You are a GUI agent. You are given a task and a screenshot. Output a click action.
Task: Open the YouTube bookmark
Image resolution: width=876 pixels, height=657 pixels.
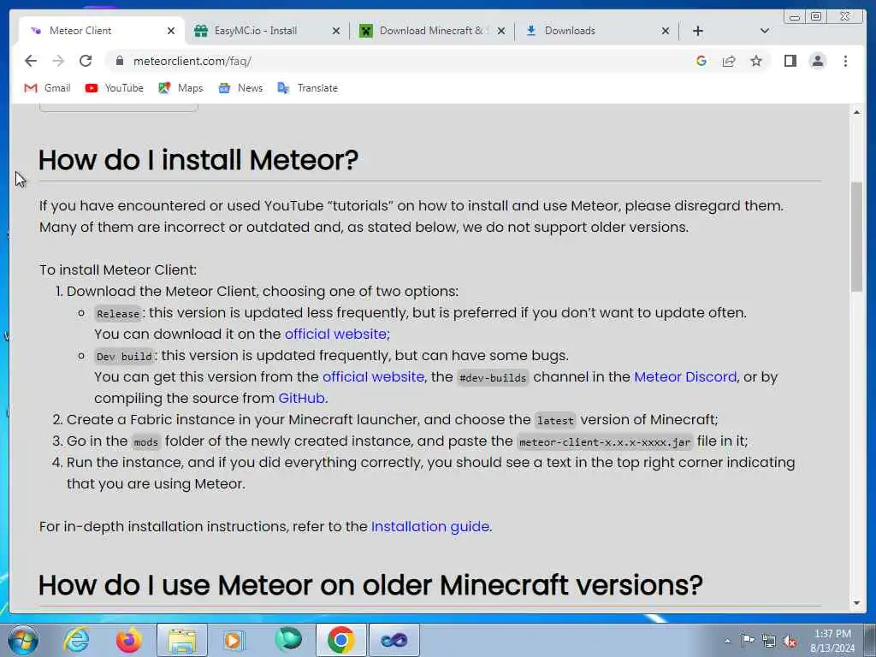115,88
